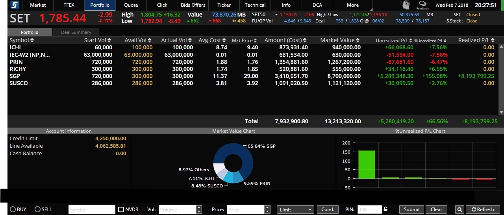Screen dimensions: 504x215
Task: Sort by Start Vol column
Action: pos(109,41)
